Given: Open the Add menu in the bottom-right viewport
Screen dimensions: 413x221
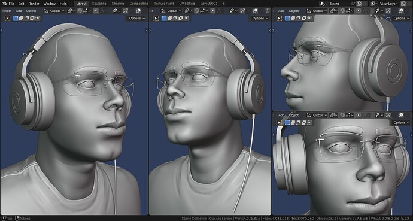Looking at the screenshot, I should [x=281, y=115].
